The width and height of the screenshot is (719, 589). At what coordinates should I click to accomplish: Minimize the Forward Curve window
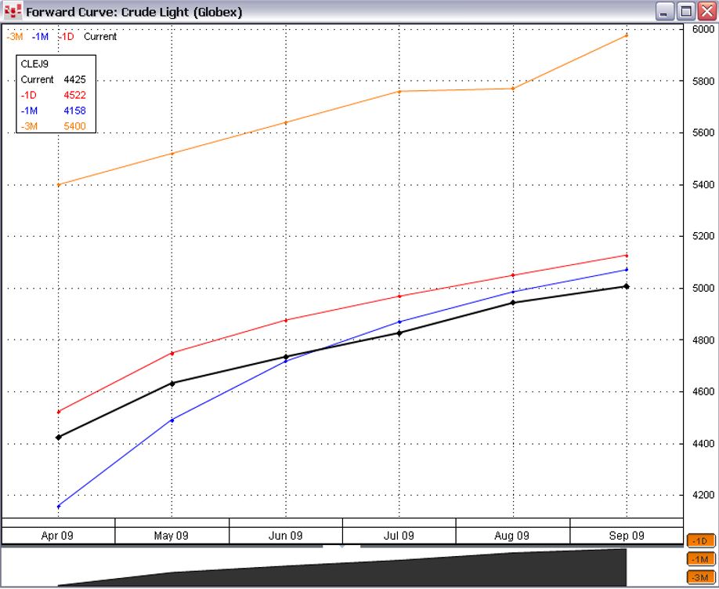[x=664, y=12]
